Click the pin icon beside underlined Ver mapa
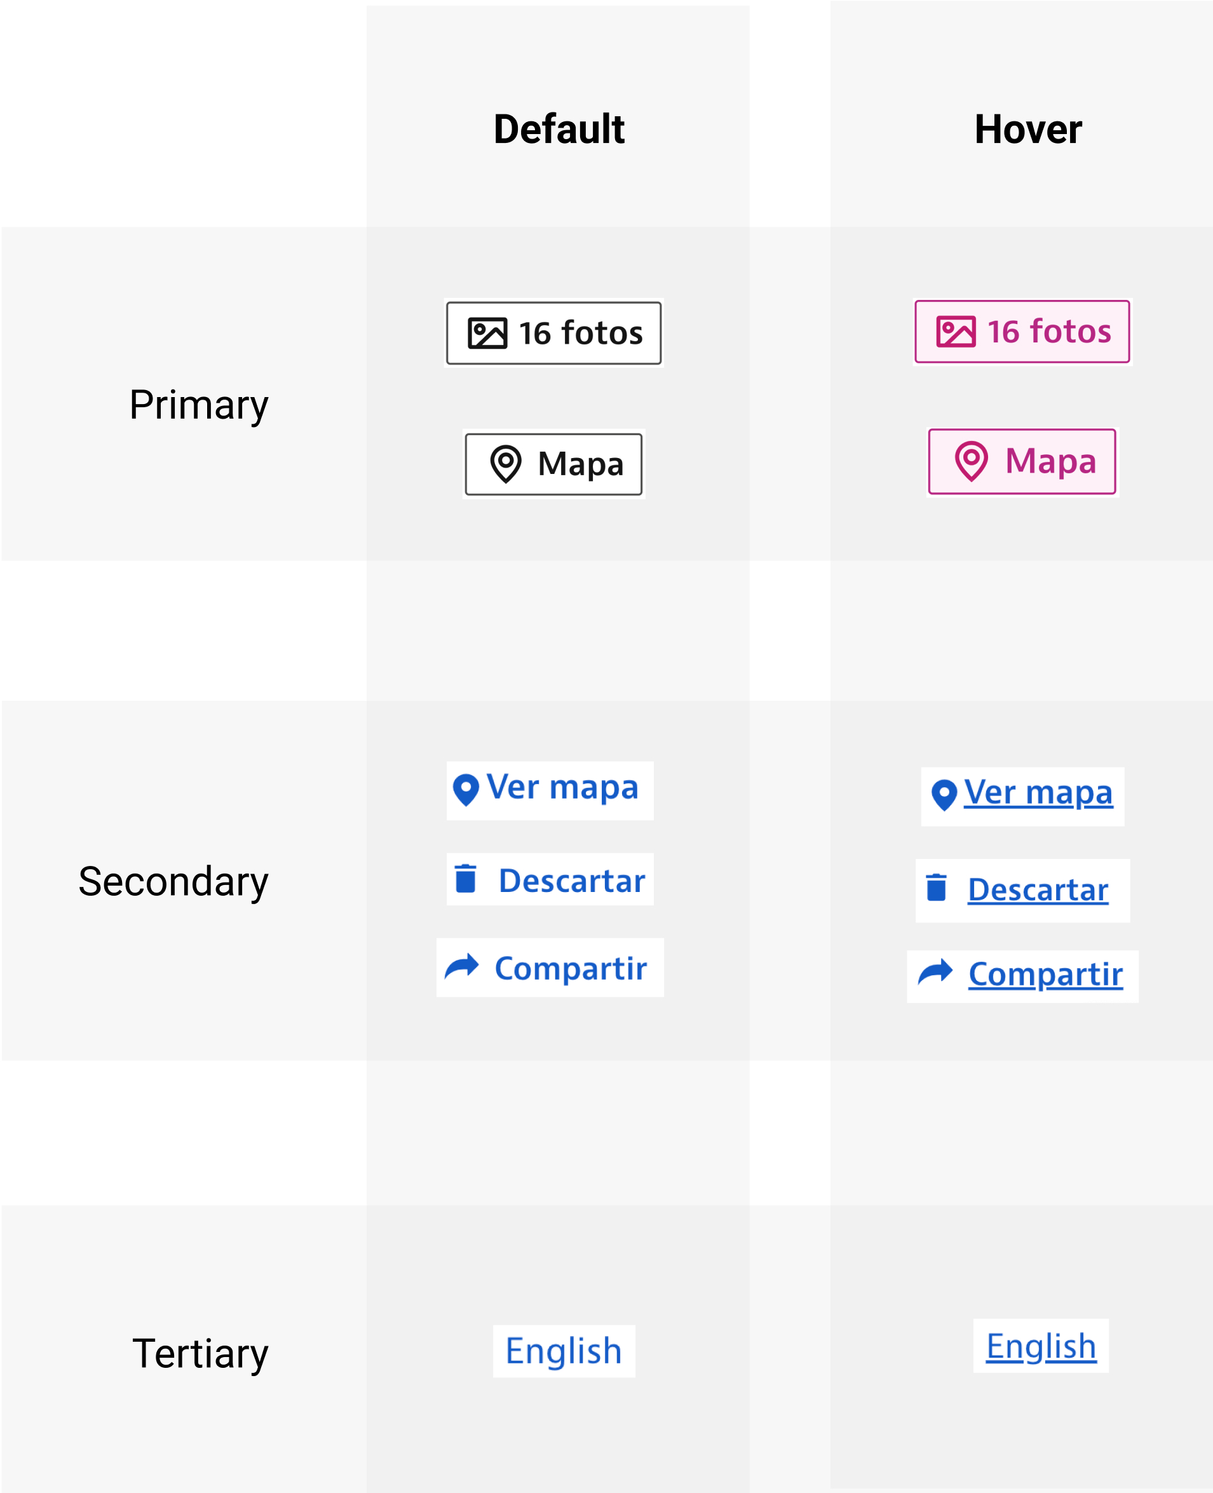The image size is (1213, 1493). (944, 795)
